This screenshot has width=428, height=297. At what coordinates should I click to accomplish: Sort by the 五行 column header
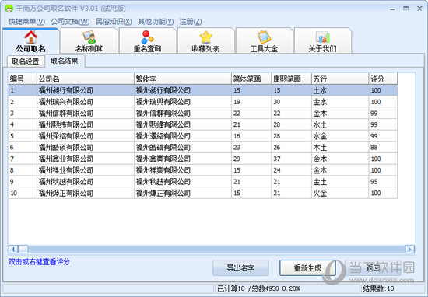pos(340,79)
